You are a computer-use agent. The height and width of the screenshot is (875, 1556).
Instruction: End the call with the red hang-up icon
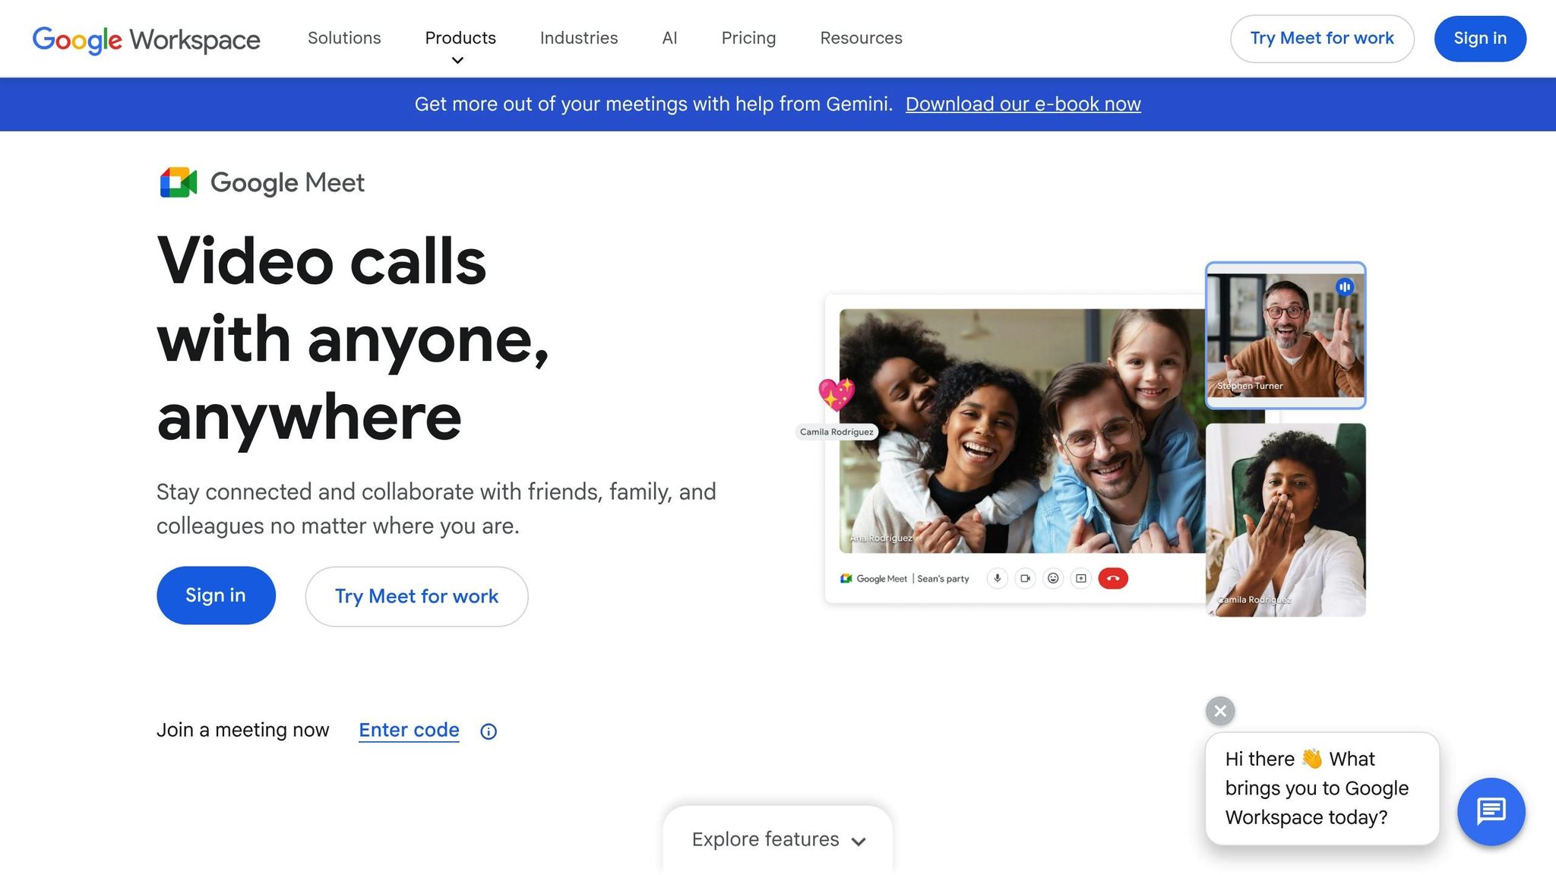1112,578
